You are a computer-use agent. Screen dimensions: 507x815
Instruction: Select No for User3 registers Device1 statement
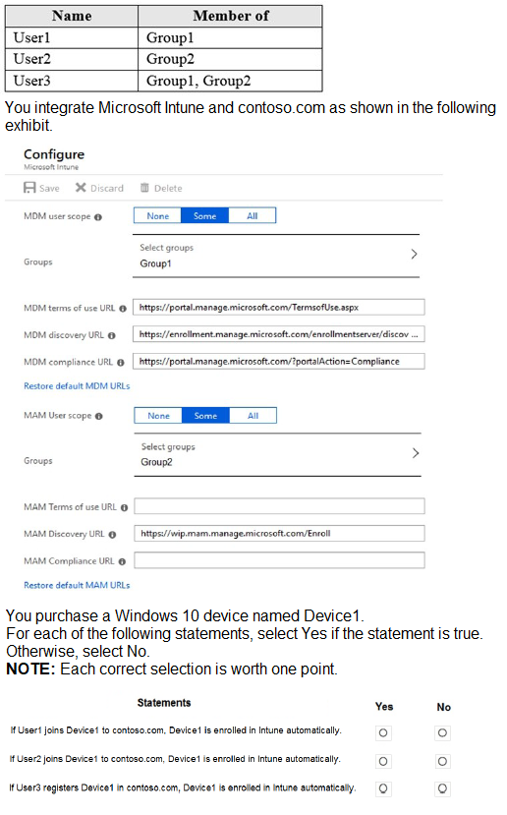[442, 788]
